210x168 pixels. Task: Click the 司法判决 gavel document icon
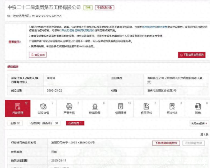point(172,106)
